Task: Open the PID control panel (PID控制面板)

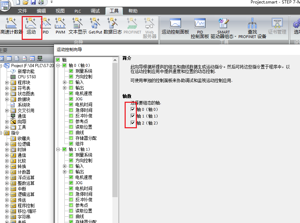Action: [x=200, y=28]
